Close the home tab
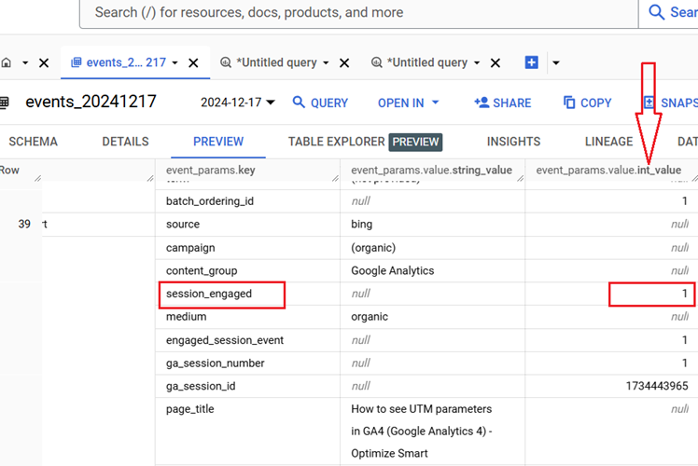Screen dimensions: 698x466 pos(44,62)
